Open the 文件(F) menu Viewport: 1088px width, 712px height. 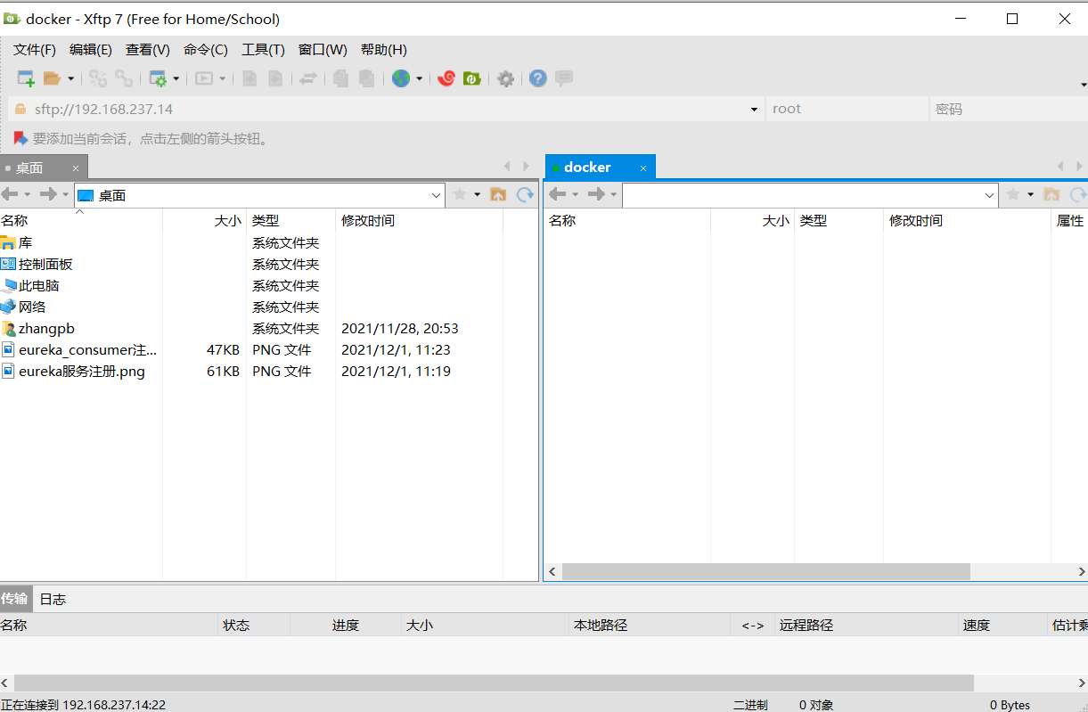coord(35,50)
